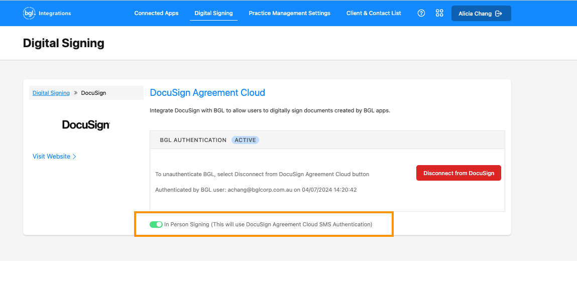
Task: Go to Client & Contact List tab
Action: 374,13
